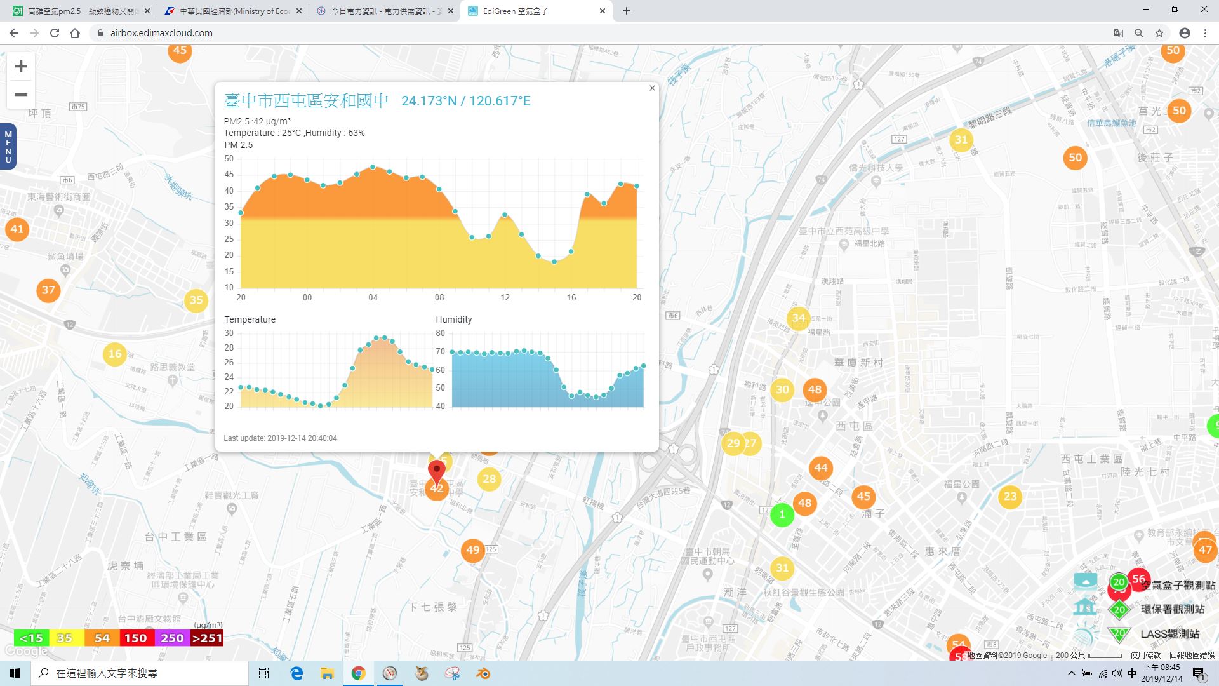Click popup title 臺中市西屯區安和國中
1219x686 pixels.
(x=306, y=101)
